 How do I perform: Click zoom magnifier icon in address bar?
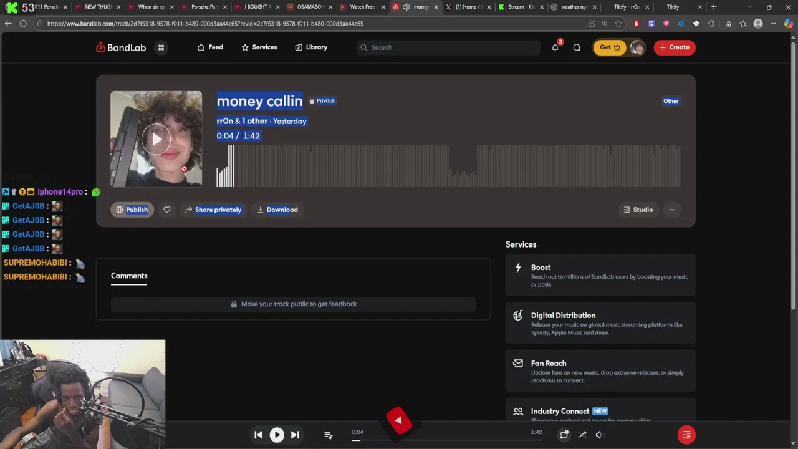pyautogui.click(x=605, y=23)
